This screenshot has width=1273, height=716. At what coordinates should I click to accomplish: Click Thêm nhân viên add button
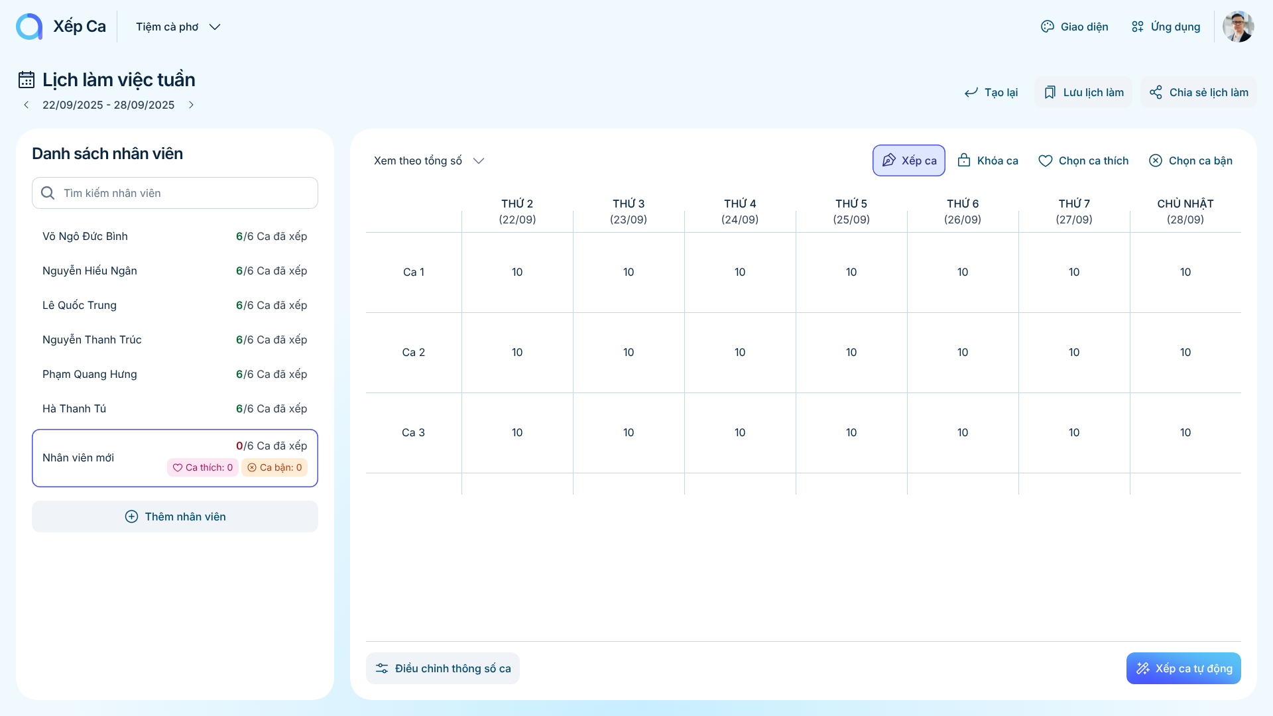click(175, 516)
